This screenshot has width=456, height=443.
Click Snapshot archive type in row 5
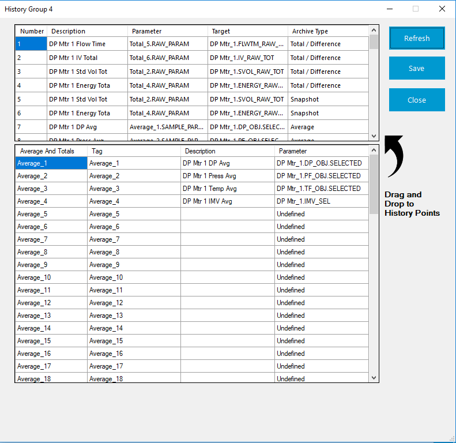pyautogui.click(x=329, y=99)
